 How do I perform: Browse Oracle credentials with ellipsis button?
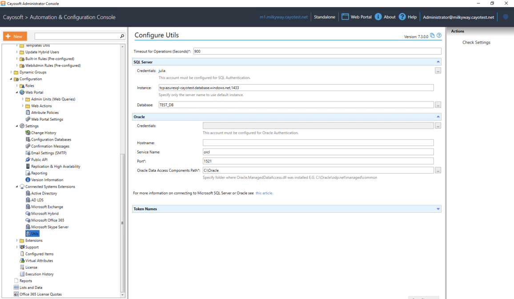point(438,125)
